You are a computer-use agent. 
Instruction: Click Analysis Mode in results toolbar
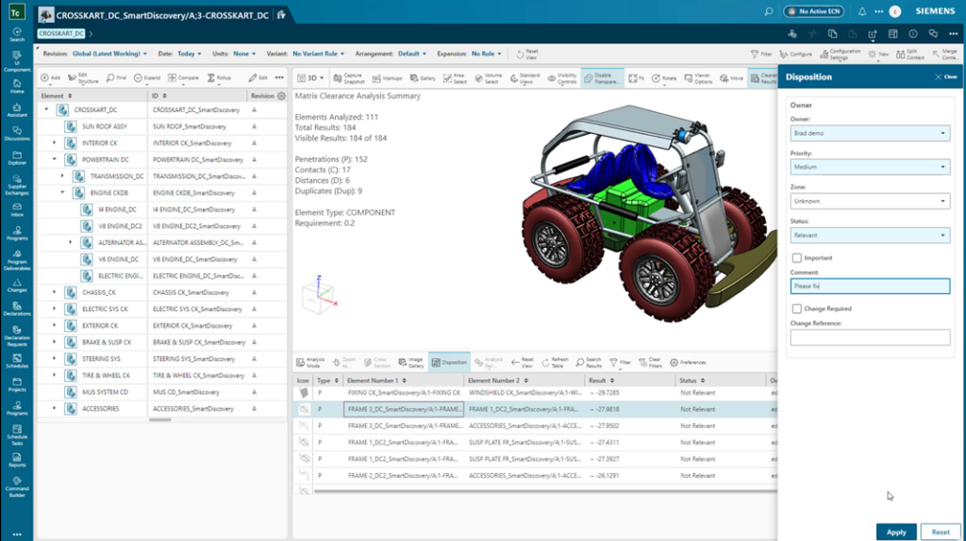(x=310, y=363)
